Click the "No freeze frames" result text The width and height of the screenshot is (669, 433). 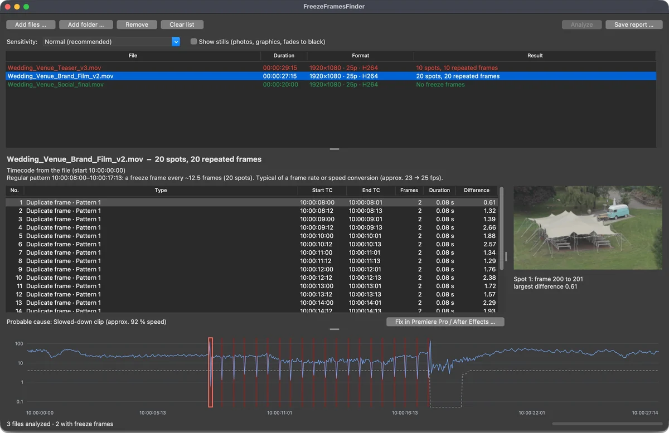440,85
